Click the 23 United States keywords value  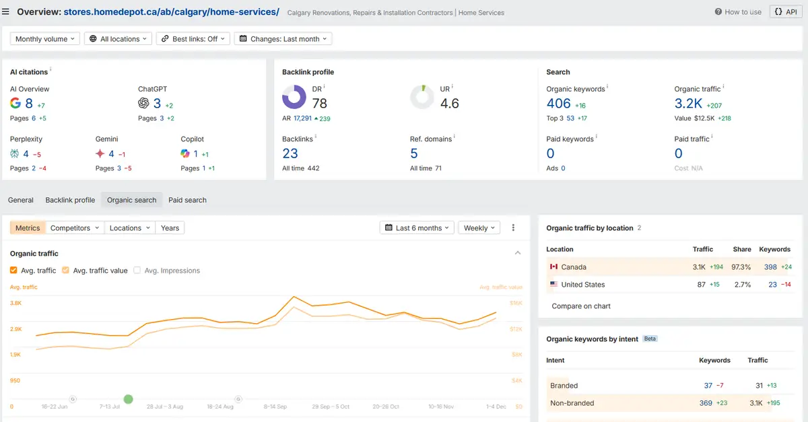tap(773, 285)
